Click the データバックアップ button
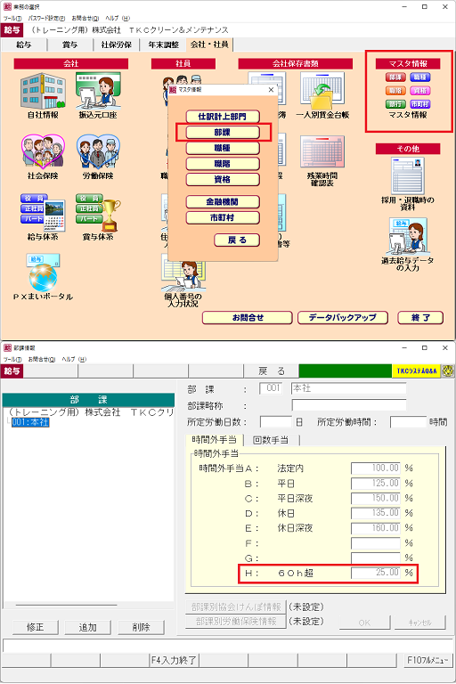The width and height of the screenshot is (456, 684). [x=343, y=318]
